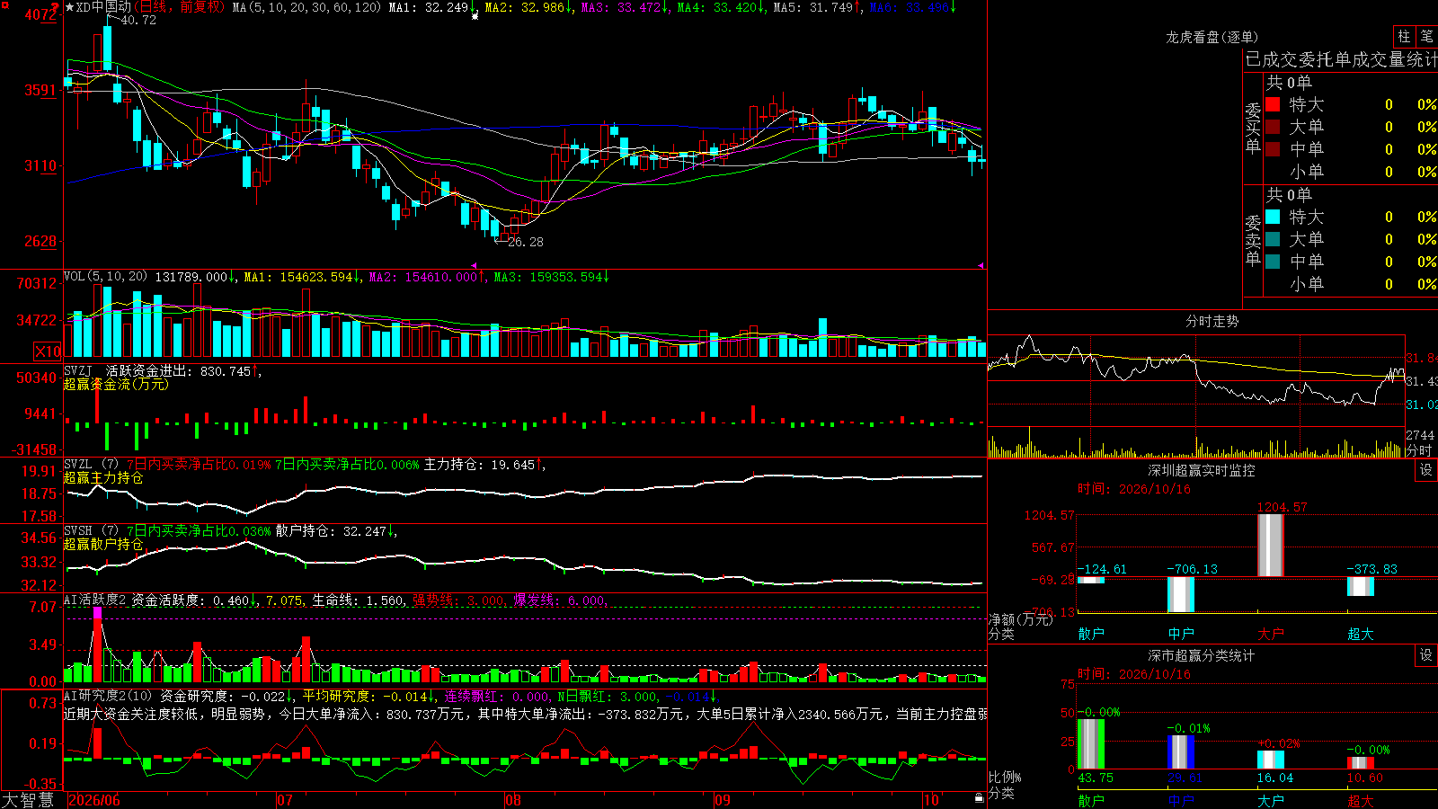The height and width of the screenshot is (809, 1438).
Task: Click the X10 volume scale box
Action: 48,351
